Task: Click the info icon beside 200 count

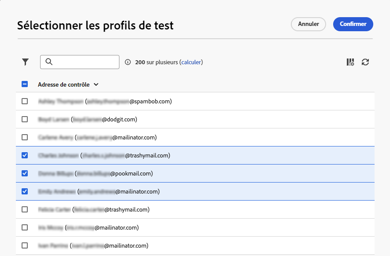Action: pos(128,62)
